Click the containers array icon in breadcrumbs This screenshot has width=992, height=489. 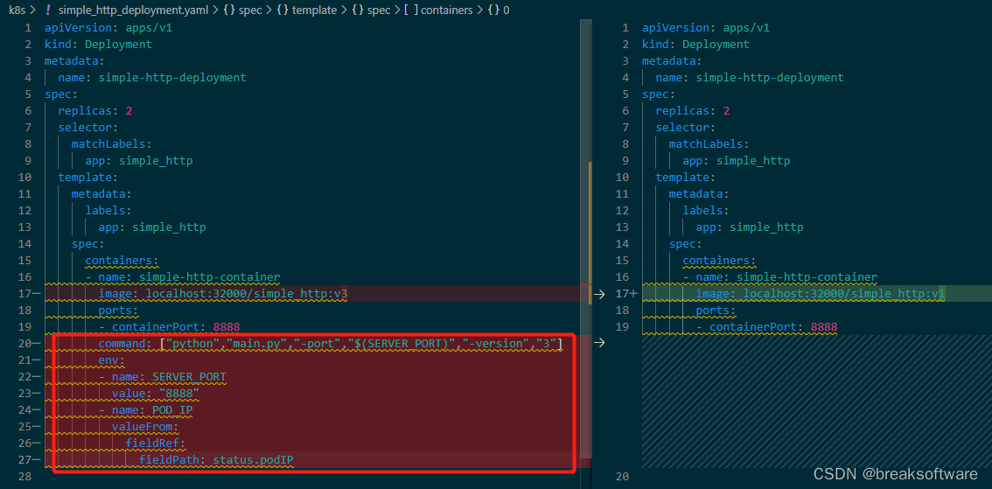coord(411,10)
